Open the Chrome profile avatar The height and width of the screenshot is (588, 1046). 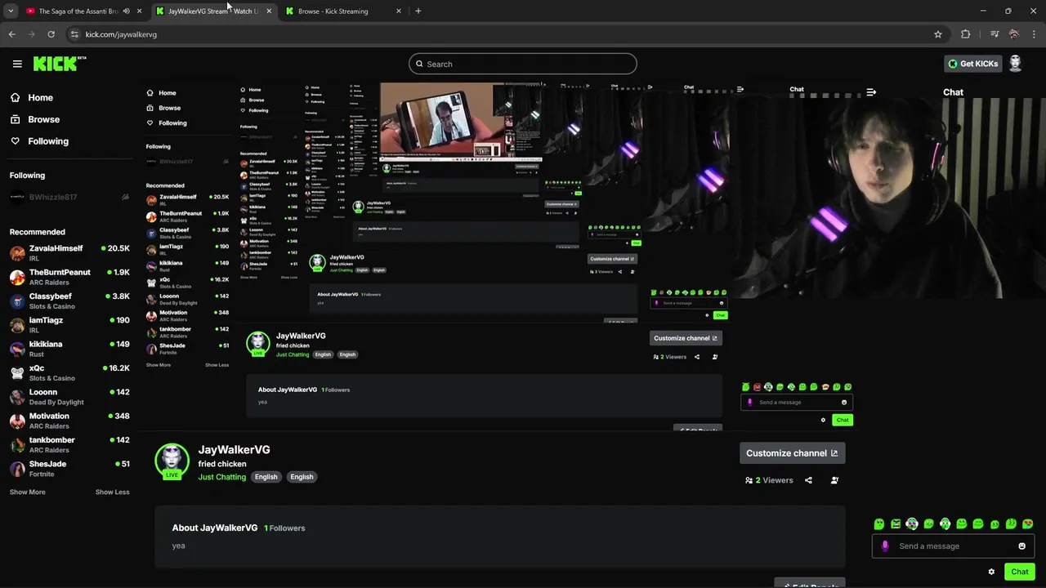point(1014,34)
